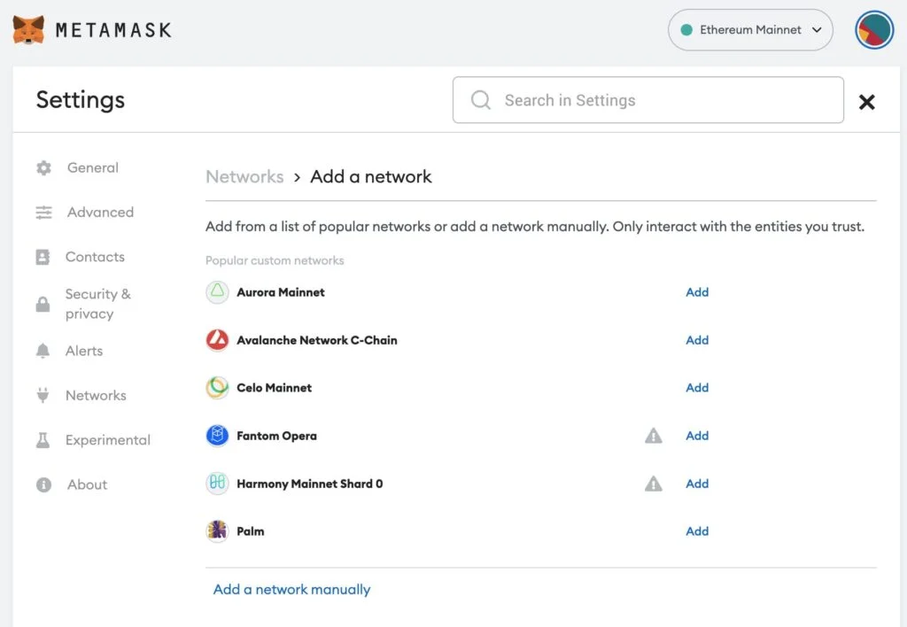
Task: Open the Ethereum Mainnet network dropdown
Action: click(749, 29)
